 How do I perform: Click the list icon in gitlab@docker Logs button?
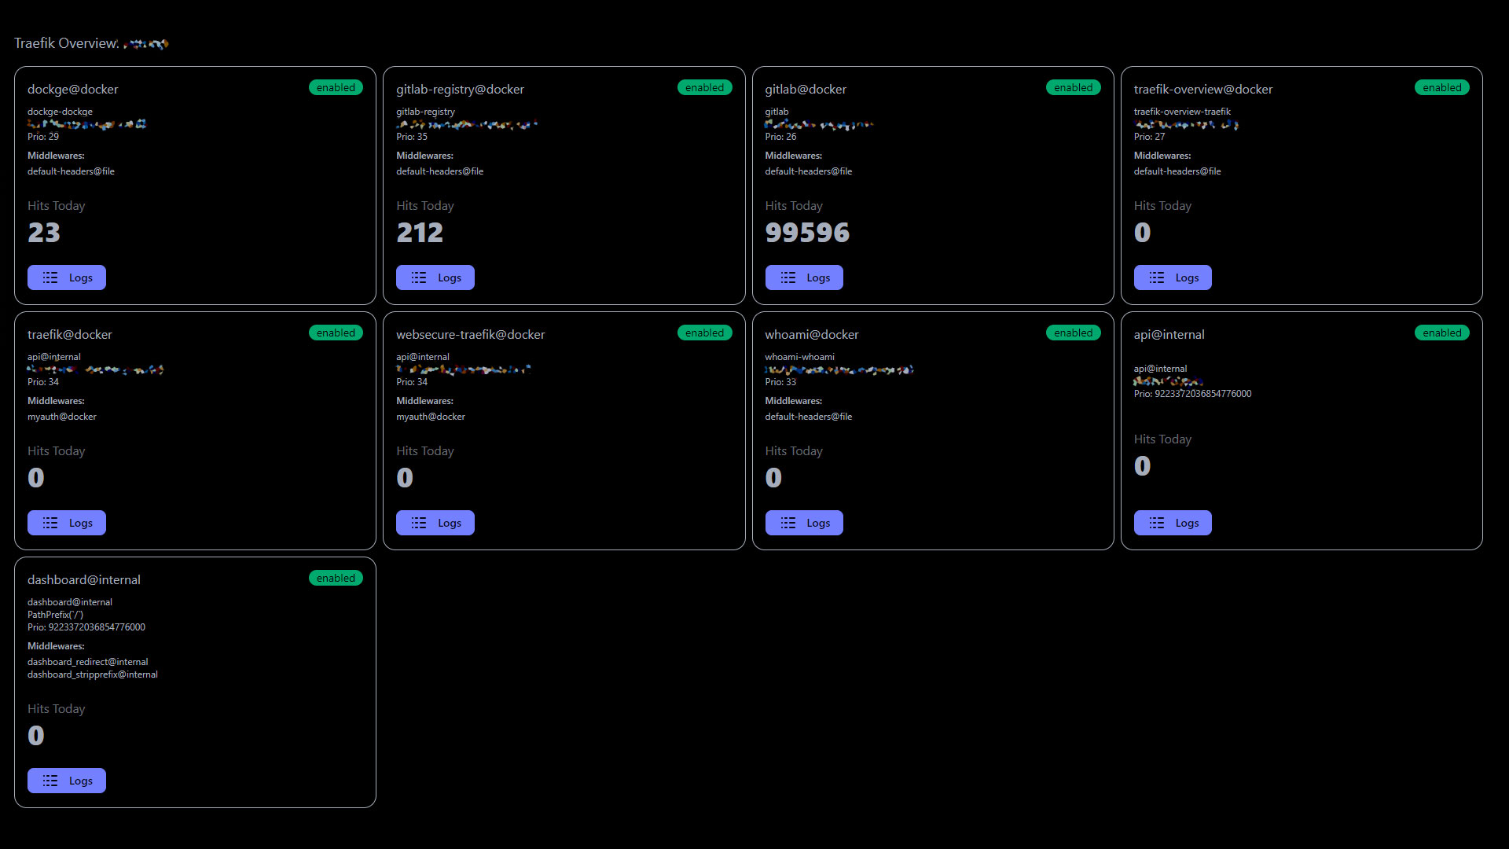(788, 277)
